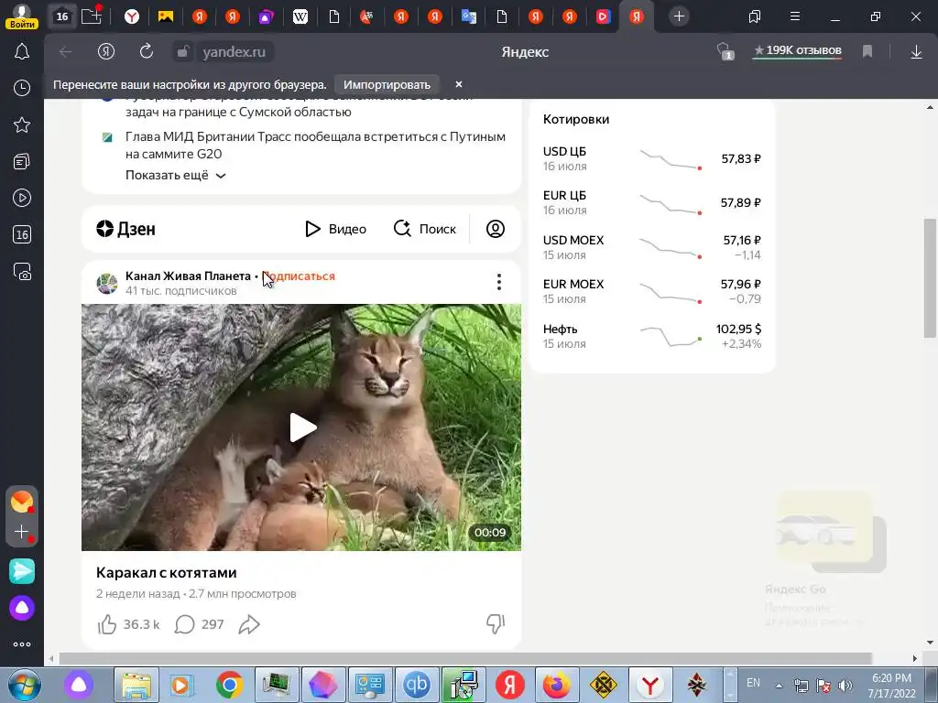Open a new tab with the plus button

[x=679, y=16]
